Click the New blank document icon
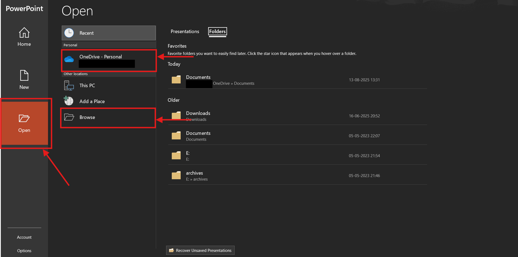 pos(24,75)
